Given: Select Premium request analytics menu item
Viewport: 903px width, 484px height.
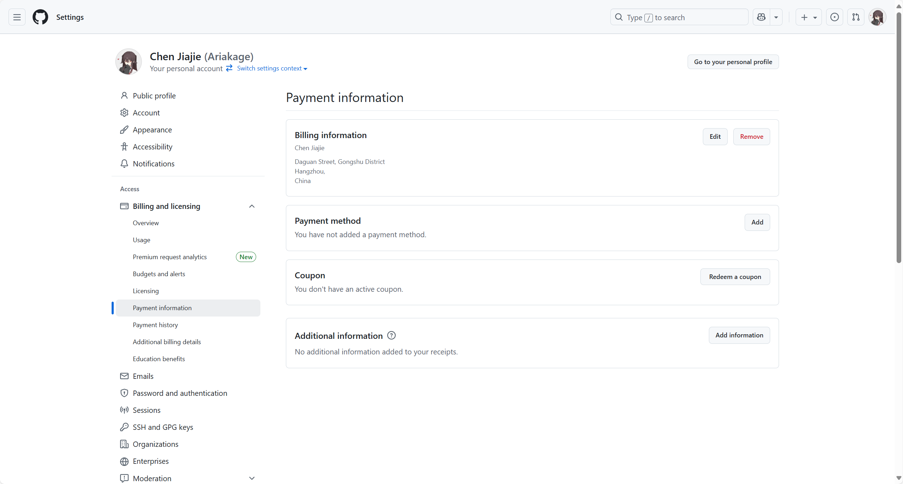Looking at the screenshot, I should pos(170,257).
